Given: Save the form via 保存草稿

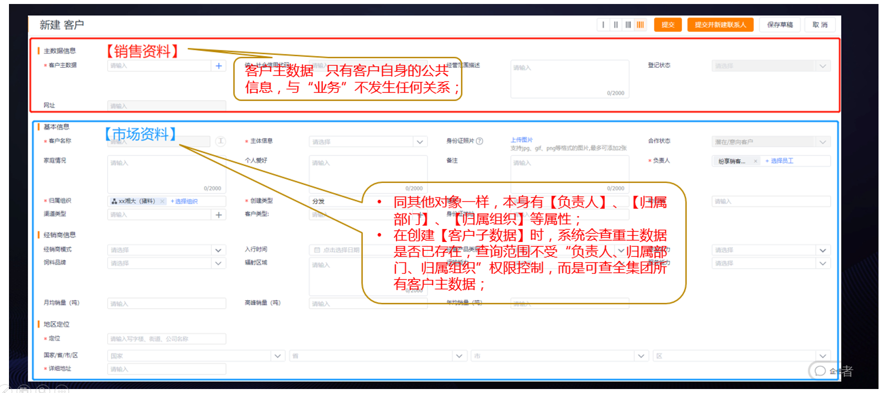Looking at the screenshot, I should pyautogui.click(x=780, y=25).
